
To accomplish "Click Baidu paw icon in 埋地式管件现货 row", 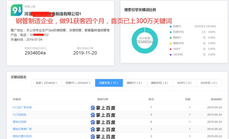I will coord(93,136).
